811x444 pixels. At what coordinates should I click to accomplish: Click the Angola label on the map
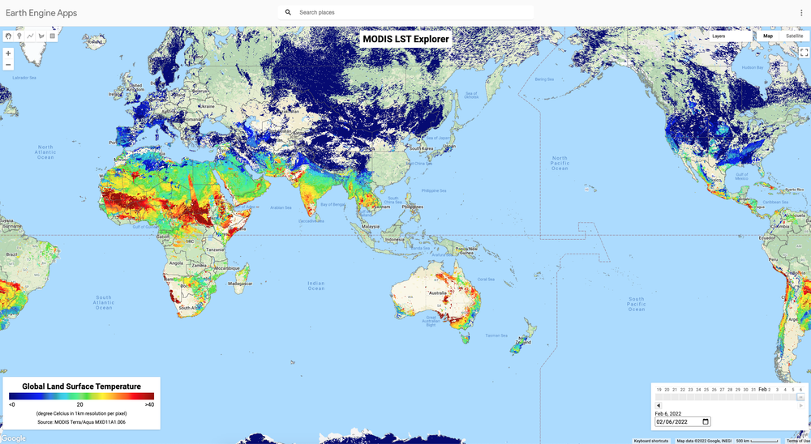coord(176,263)
